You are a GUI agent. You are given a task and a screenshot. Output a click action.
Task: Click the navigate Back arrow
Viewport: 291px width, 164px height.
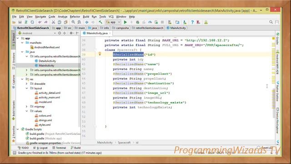click(87, 22)
